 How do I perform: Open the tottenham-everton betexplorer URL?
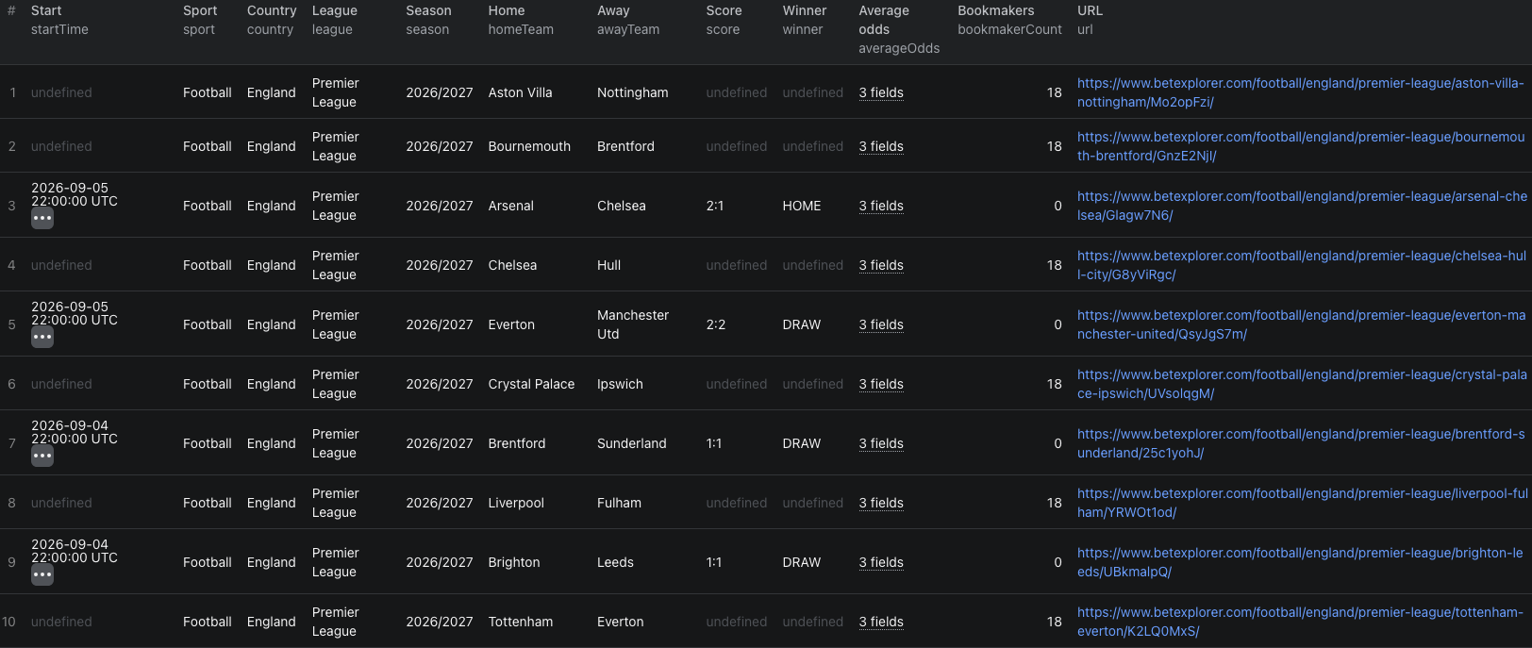point(1300,622)
